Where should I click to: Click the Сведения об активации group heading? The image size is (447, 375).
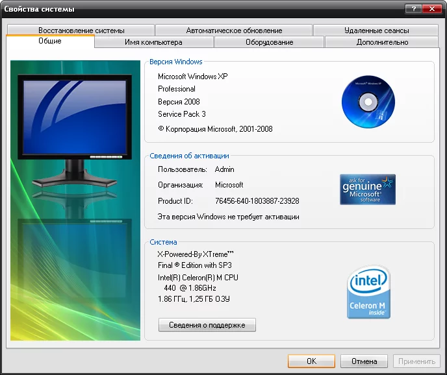pos(189,156)
